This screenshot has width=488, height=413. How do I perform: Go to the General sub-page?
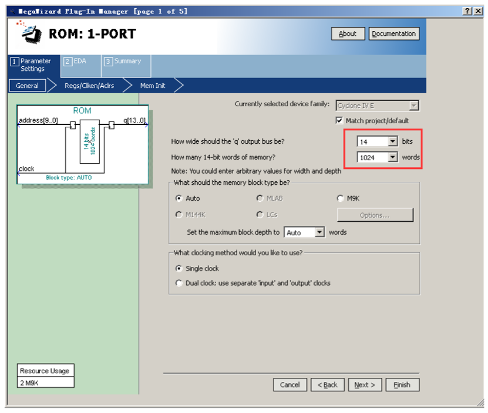tap(28, 86)
